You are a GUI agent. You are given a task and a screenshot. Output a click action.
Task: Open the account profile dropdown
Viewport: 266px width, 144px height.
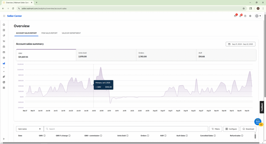click(258, 16)
